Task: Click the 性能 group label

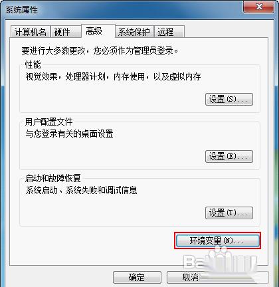Action: [33, 64]
